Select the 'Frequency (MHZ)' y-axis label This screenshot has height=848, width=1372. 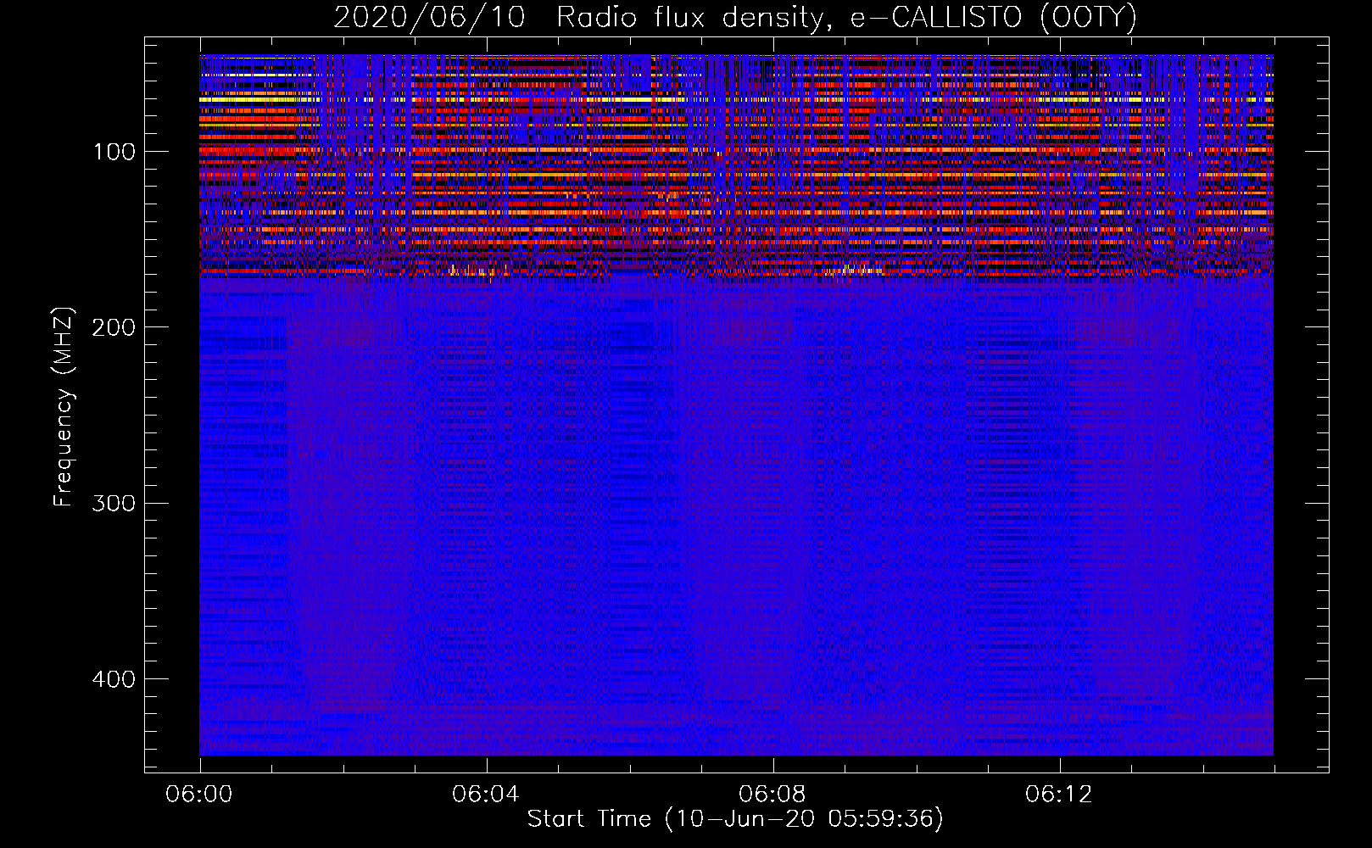point(64,407)
